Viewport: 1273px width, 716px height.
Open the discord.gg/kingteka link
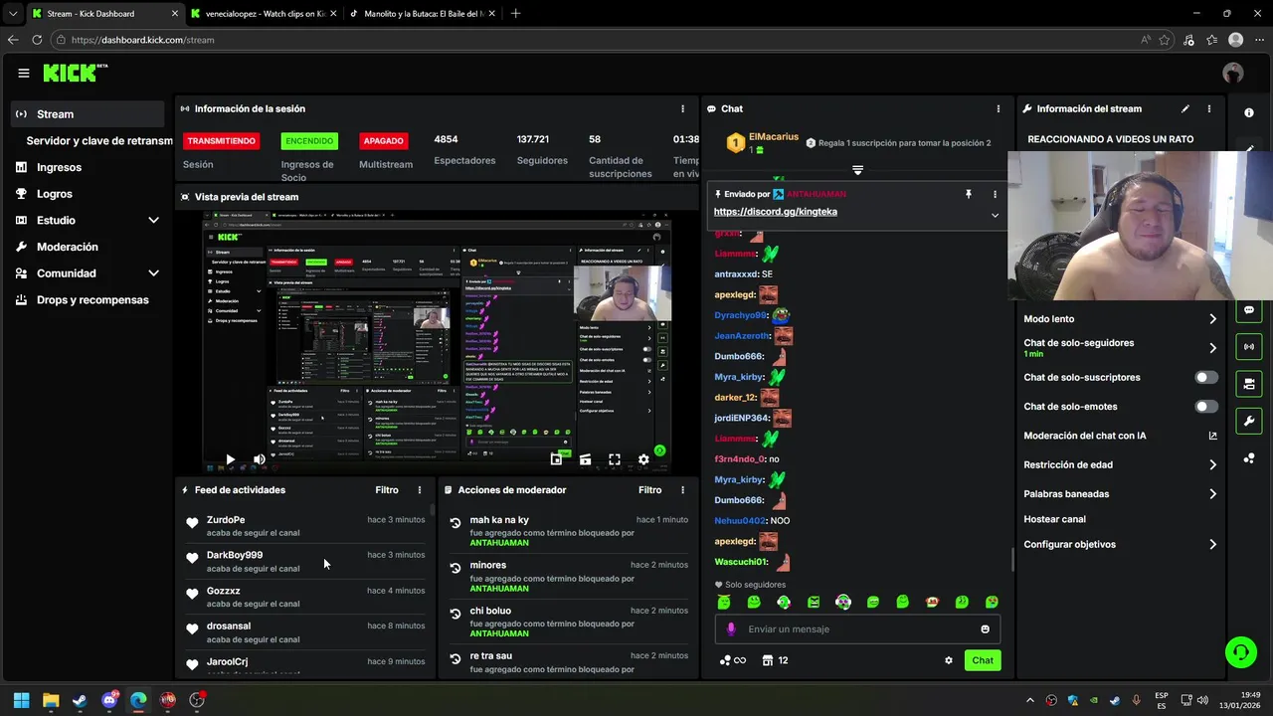coord(776,212)
